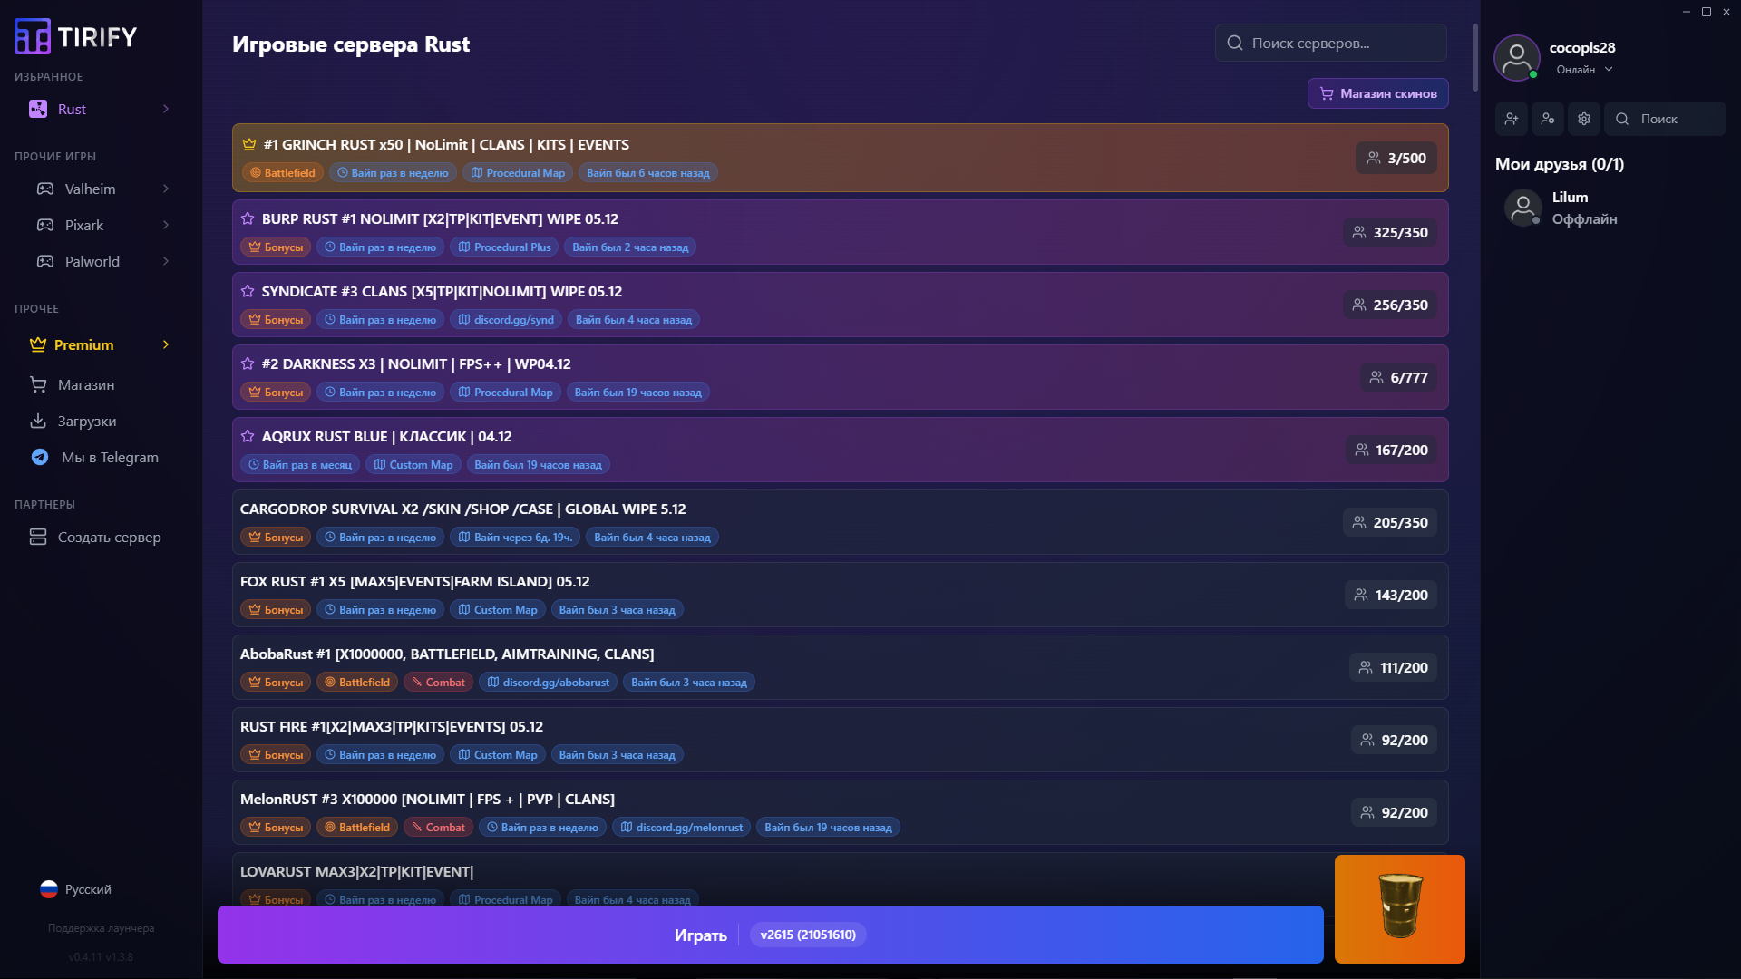This screenshot has width=1741, height=979.
Task: Open the gold barrel skin thumbnail
Action: pyautogui.click(x=1399, y=908)
